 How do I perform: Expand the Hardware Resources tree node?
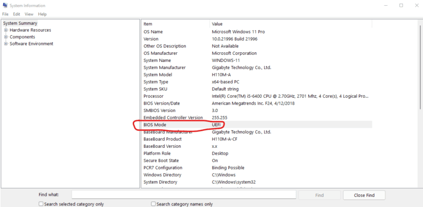coord(6,30)
